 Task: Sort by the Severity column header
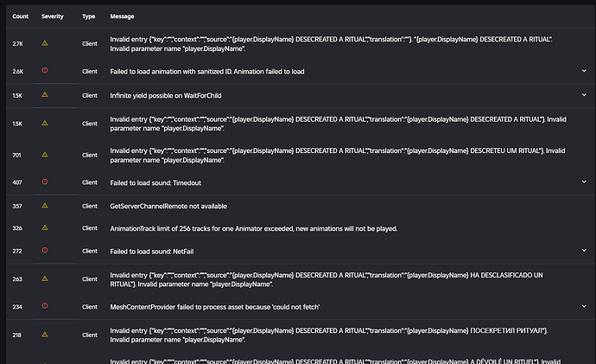[54, 16]
